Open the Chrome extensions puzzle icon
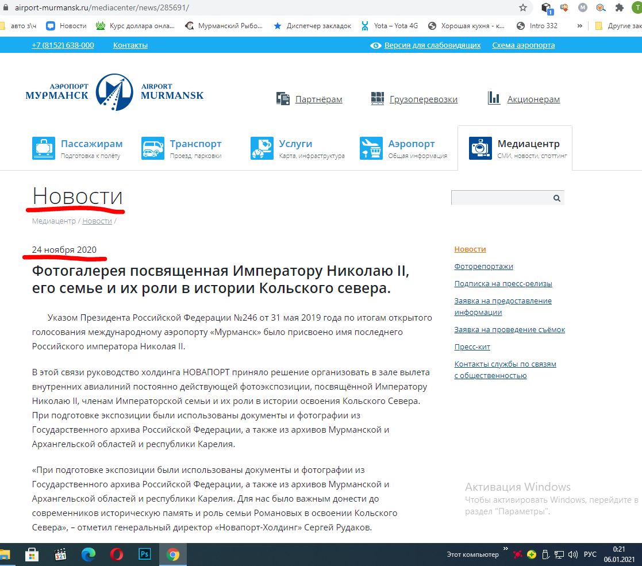Screen dimensions: 642x566 (619, 8)
